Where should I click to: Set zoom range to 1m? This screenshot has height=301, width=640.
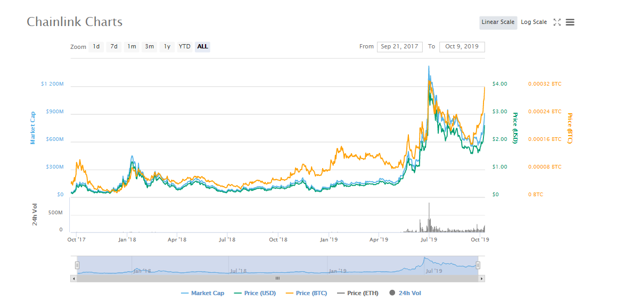132,47
